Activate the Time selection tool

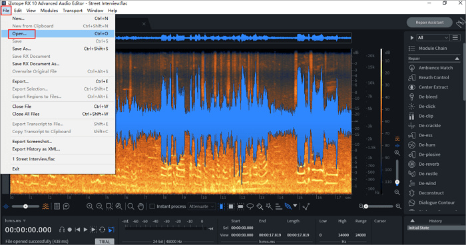222,206
